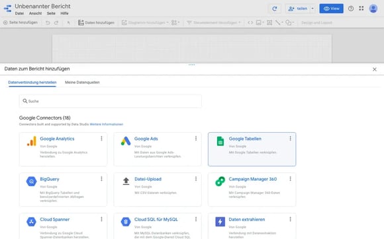This screenshot has width=384, height=239.
Task: Click the Cloud Spanner hexagon icon
Action: [31, 222]
